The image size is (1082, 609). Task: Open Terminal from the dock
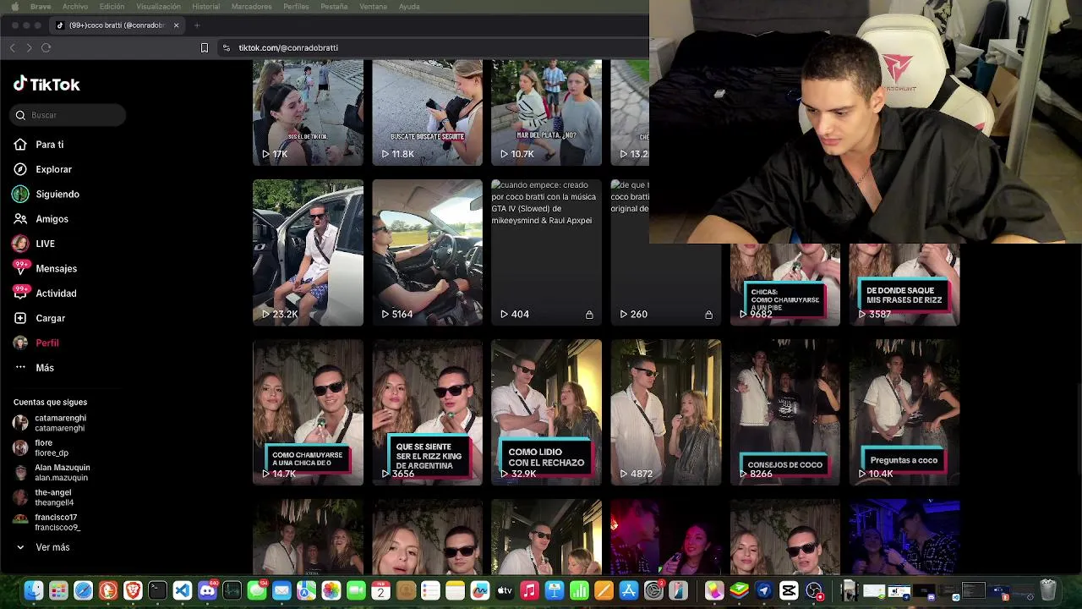point(157,590)
